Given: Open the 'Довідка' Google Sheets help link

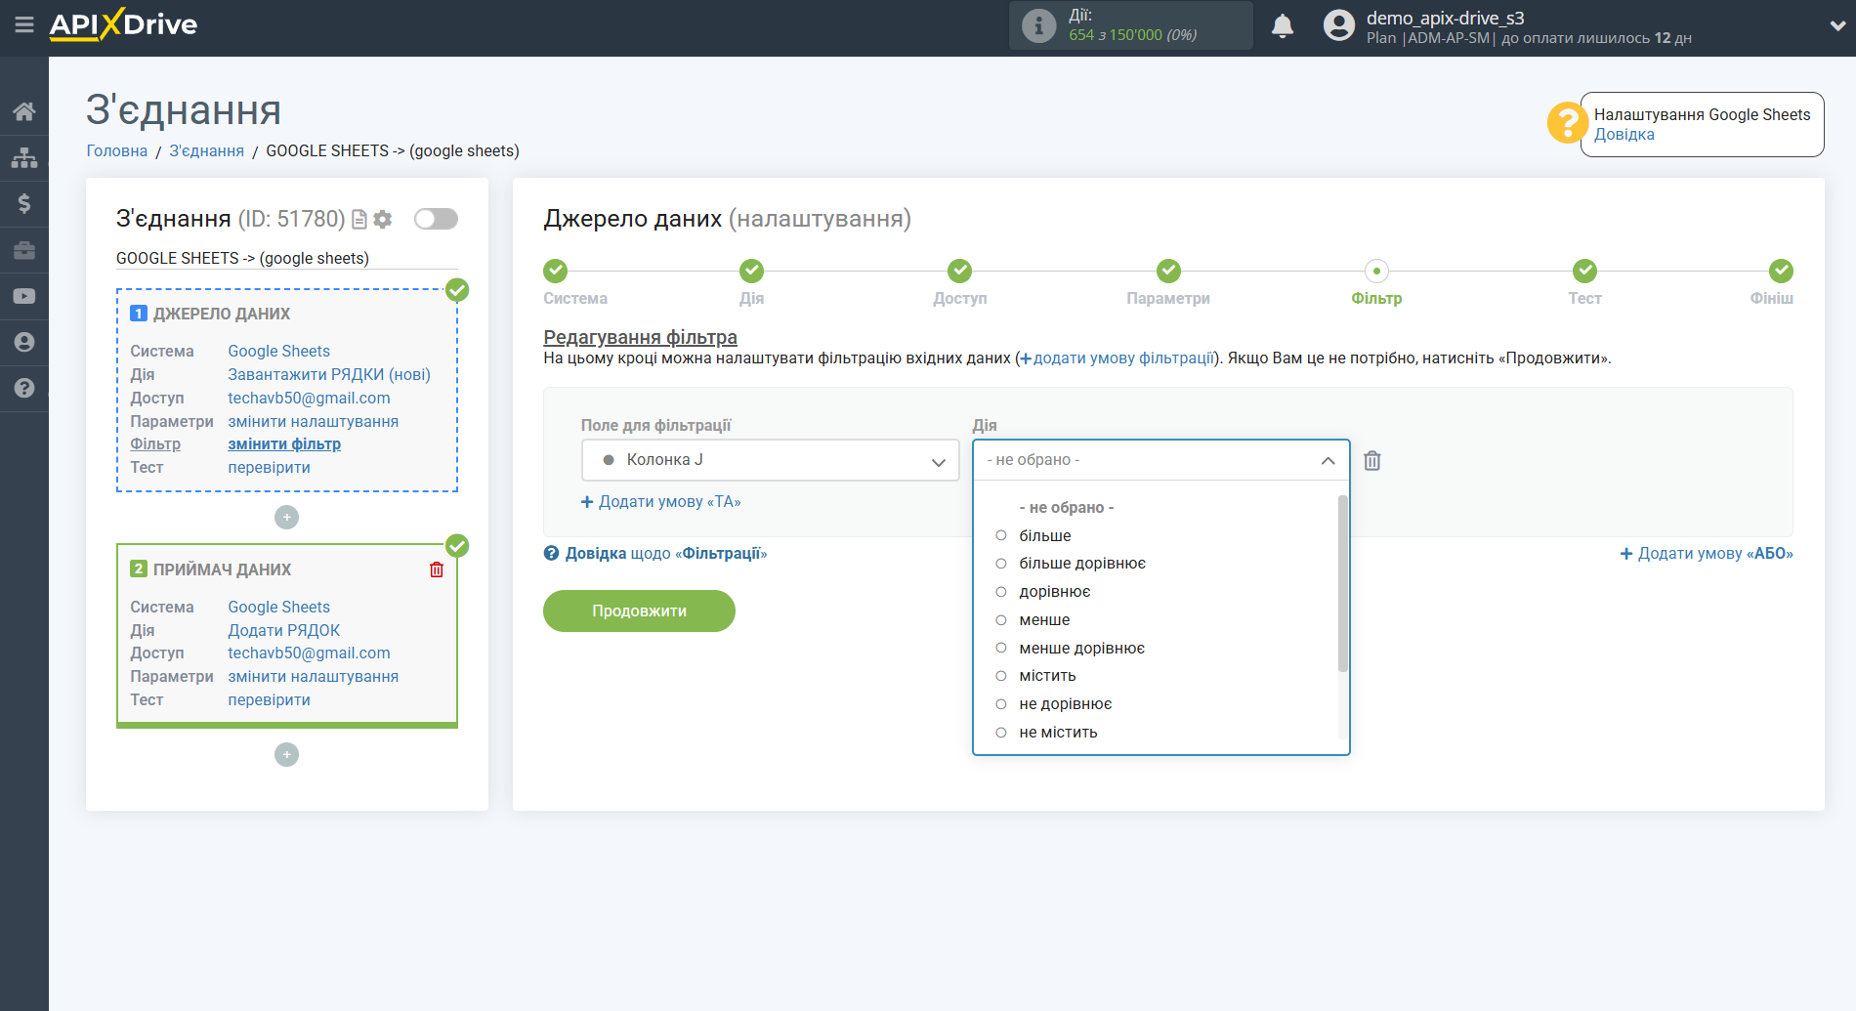Looking at the screenshot, I should pos(1624,135).
